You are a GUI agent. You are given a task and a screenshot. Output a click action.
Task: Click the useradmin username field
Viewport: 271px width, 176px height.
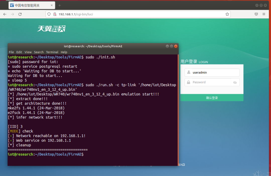coord(212,72)
